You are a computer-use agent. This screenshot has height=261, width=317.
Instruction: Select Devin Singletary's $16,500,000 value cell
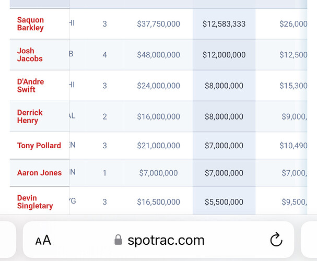tap(158, 202)
